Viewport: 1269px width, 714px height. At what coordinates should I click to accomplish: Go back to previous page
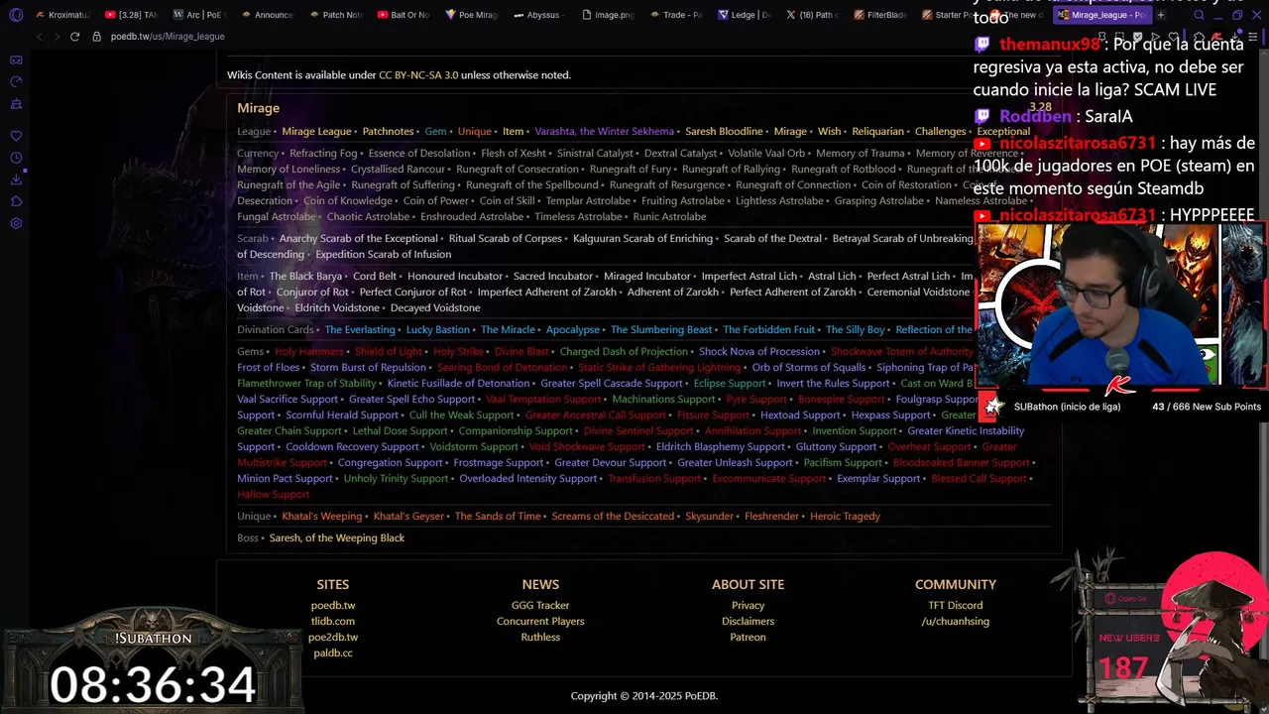tap(39, 37)
